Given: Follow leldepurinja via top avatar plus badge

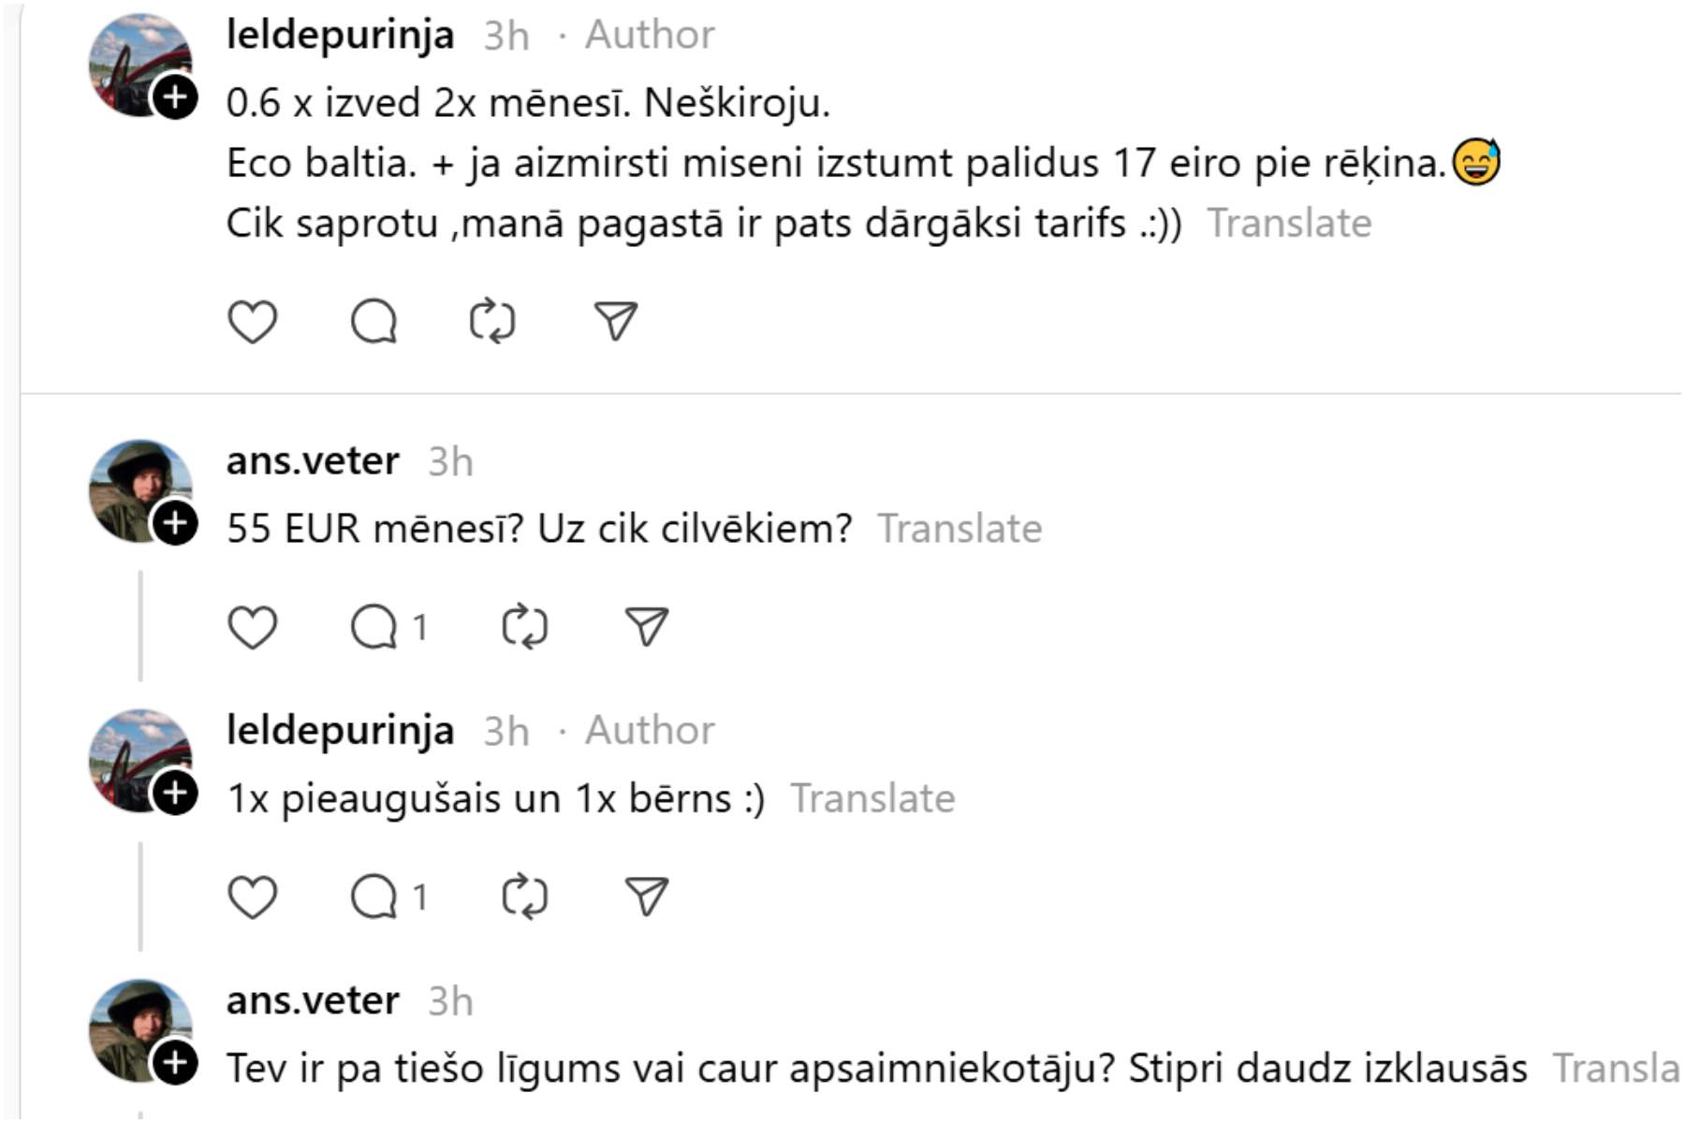Looking at the screenshot, I should [x=175, y=97].
